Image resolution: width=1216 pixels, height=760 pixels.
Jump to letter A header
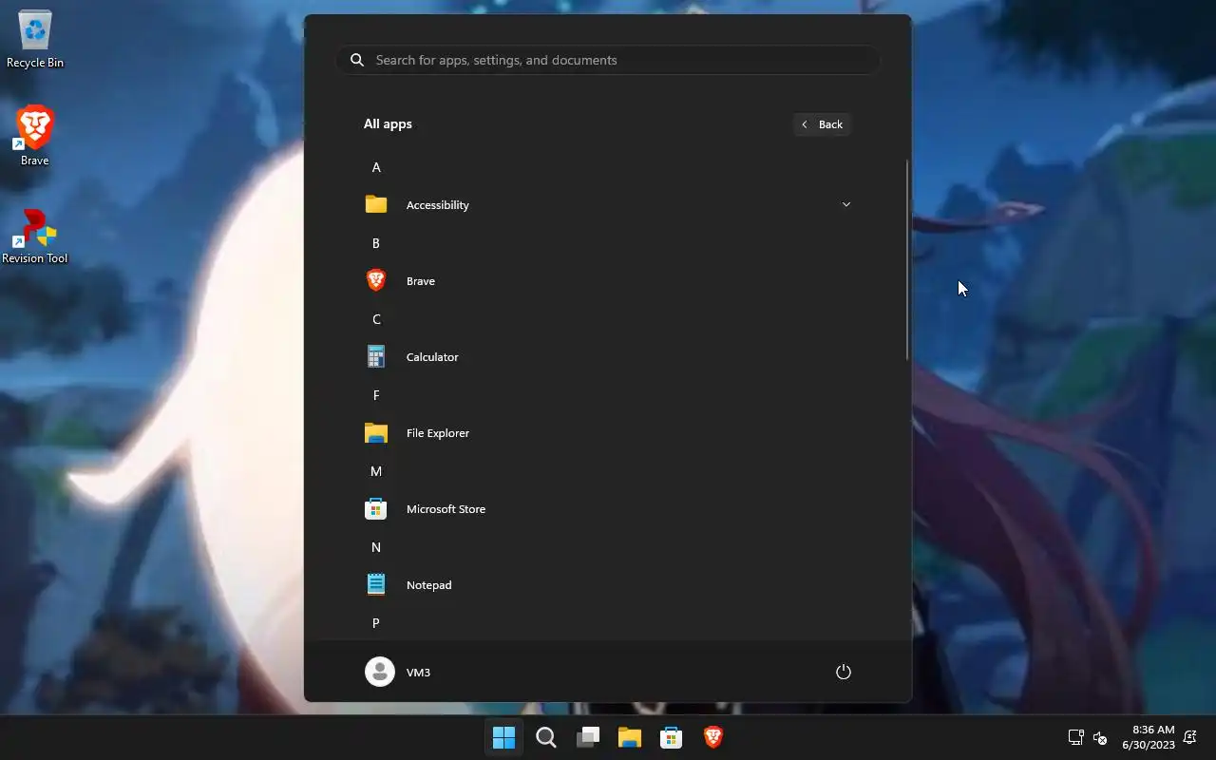[x=376, y=167]
